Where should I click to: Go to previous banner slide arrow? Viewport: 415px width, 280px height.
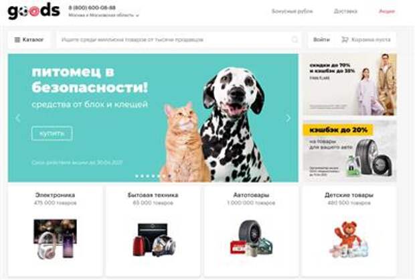(18, 118)
